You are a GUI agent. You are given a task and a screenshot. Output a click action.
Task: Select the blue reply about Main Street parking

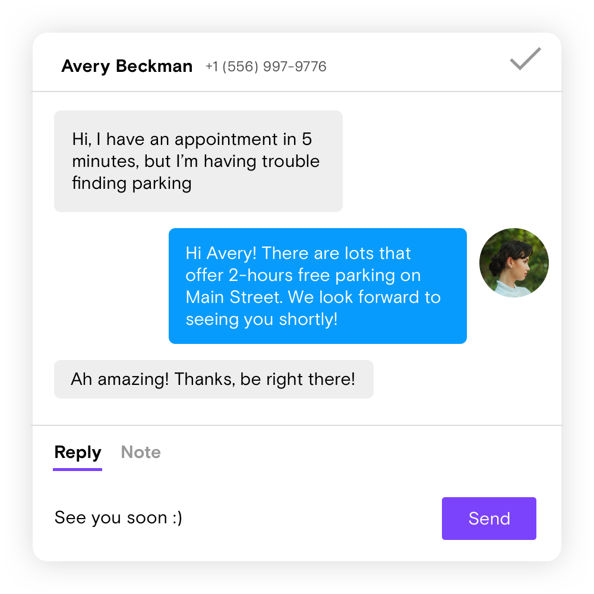(x=317, y=286)
